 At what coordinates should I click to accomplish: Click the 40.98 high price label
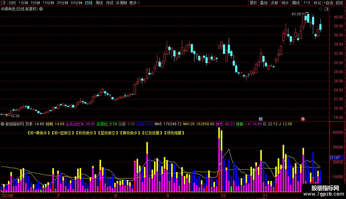(x=296, y=14)
